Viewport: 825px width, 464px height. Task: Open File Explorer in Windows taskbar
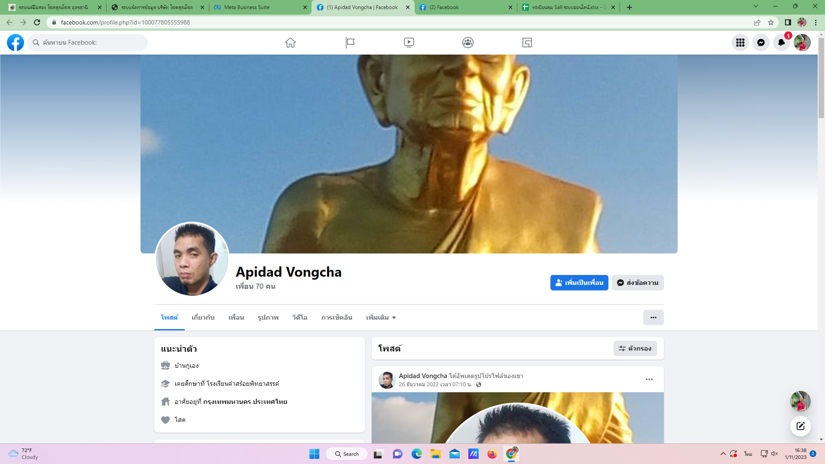click(436, 454)
